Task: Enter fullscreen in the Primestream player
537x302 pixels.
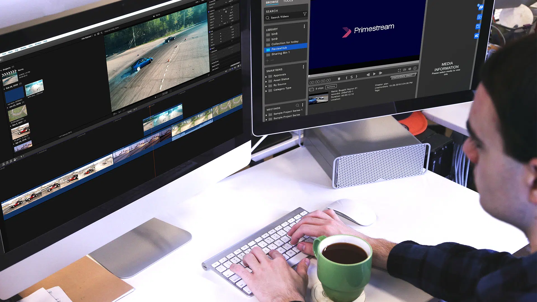Action: coord(399,70)
